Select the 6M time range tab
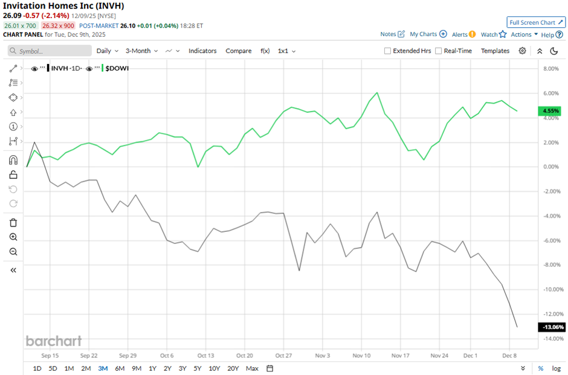This screenshot has width=568, height=375. [120, 368]
